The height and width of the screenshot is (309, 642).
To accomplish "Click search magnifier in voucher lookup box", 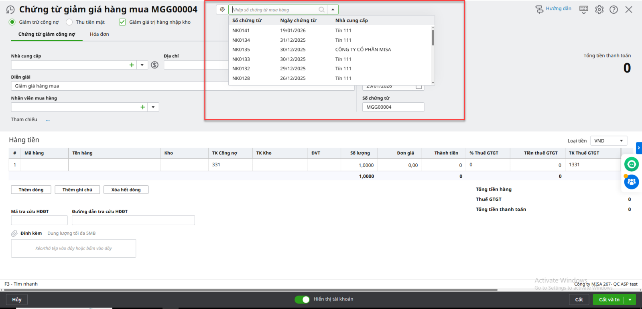I will (x=321, y=10).
